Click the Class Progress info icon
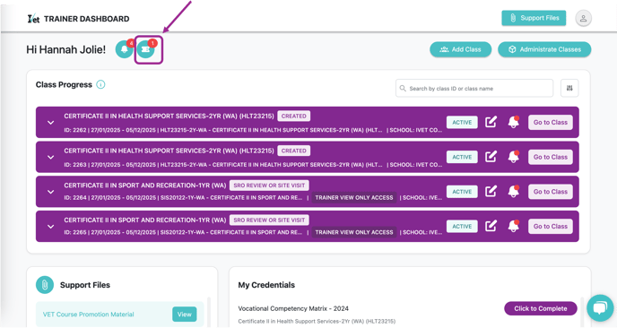The image size is (617, 328). (100, 84)
